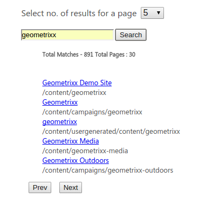Click the search field containing geometrixx
219x198 pixels.
pyautogui.click(x=67, y=35)
